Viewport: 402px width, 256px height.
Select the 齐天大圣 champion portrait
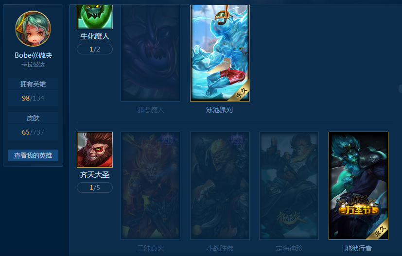(95, 150)
